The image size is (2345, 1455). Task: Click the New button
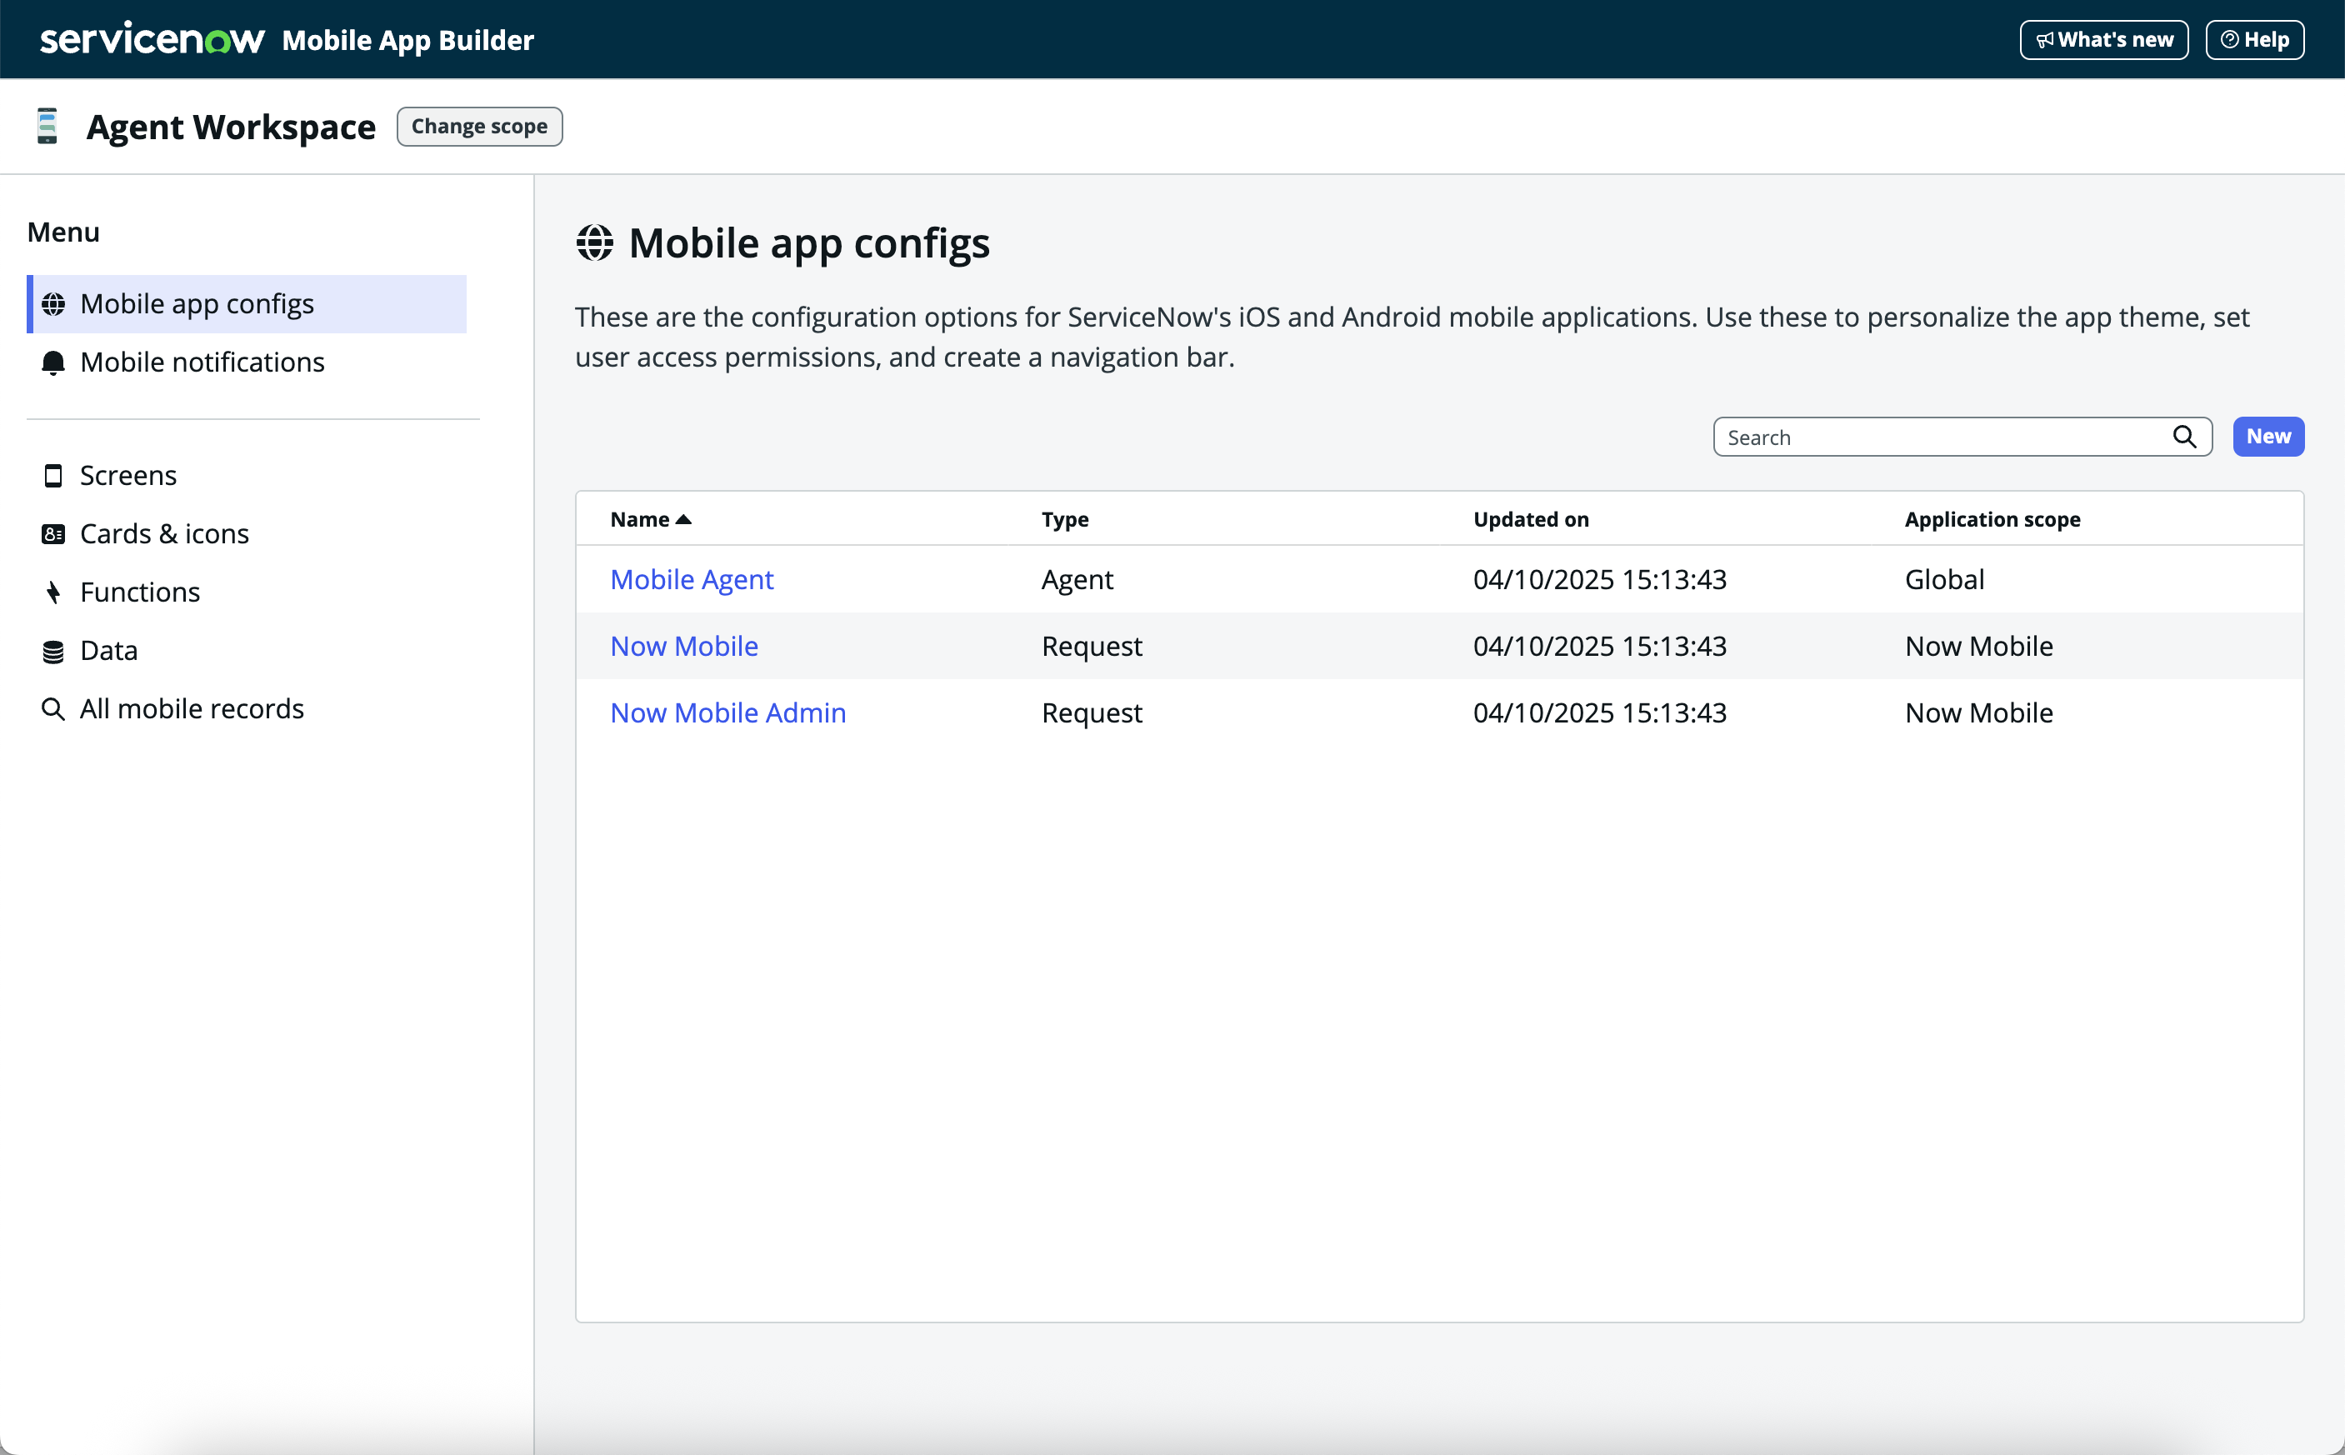coord(2268,437)
